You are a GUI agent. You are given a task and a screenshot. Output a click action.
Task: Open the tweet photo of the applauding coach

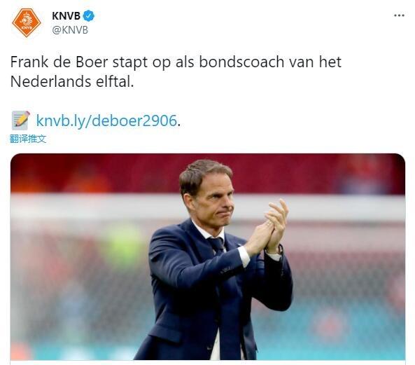tap(208, 256)
